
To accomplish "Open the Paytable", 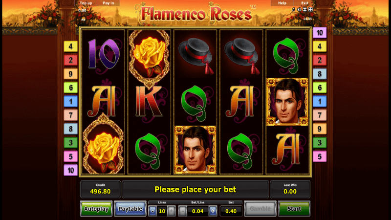I will click(x=130, y=209).
